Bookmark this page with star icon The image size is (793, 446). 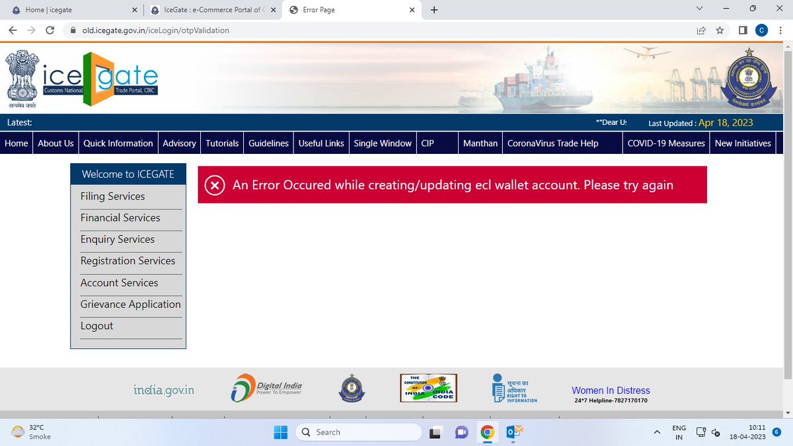(x=720, y=30)
